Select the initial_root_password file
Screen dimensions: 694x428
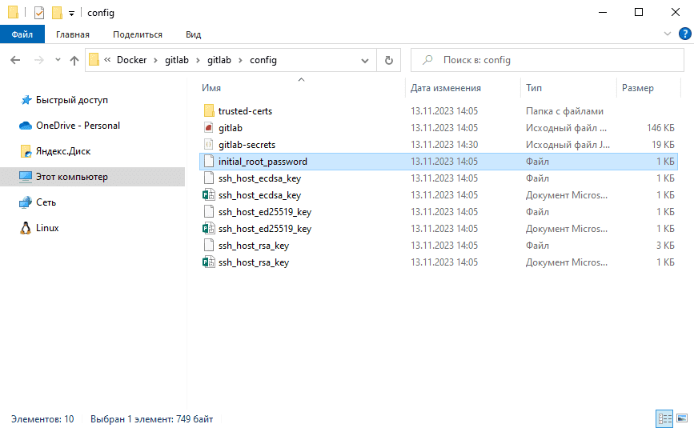pos(439,162)
